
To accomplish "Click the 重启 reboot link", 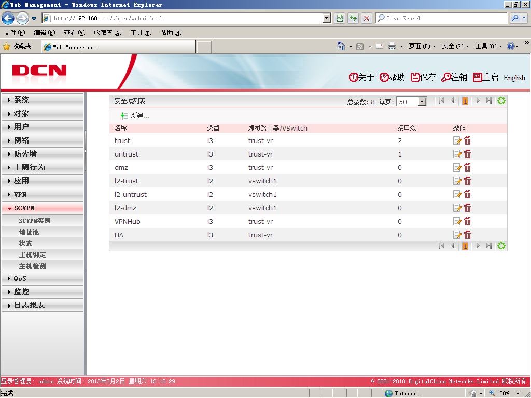I will (x=485, y=77).
